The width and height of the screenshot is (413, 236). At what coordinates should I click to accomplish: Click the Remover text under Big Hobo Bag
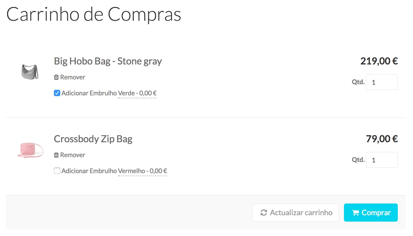(73, 77)
